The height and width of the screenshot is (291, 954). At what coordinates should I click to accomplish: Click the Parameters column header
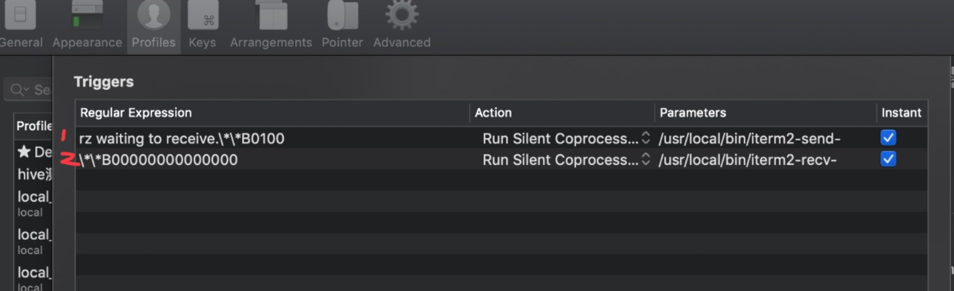[x=693, y=113]
